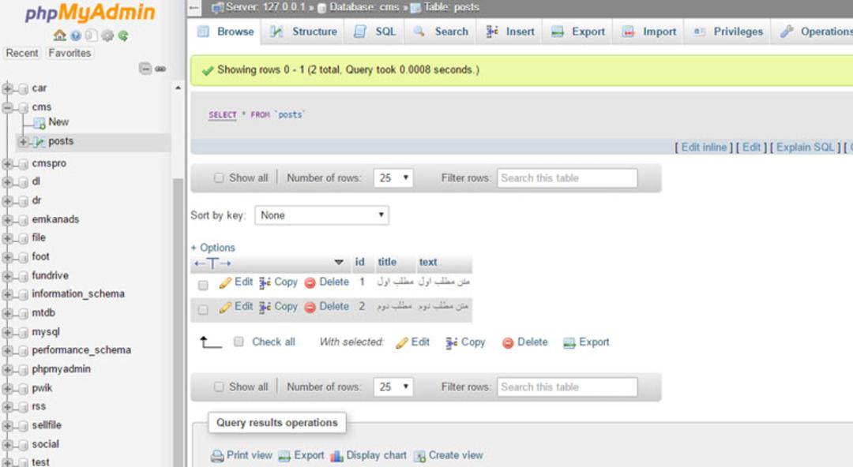
Task: Click the full texts toggle arrows icon
Action: click(212, 263)
